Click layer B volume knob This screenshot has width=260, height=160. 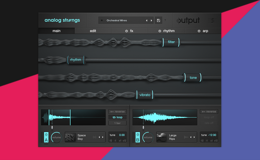148,137
